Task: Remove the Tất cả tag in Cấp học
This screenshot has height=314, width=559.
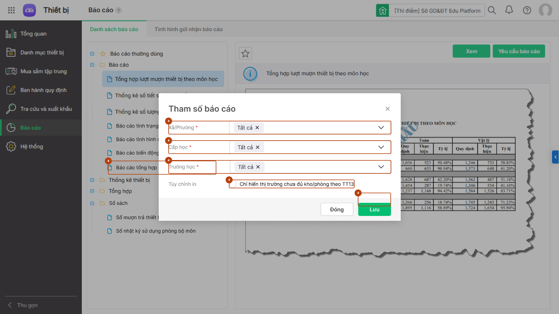Action: click(258, 147)
